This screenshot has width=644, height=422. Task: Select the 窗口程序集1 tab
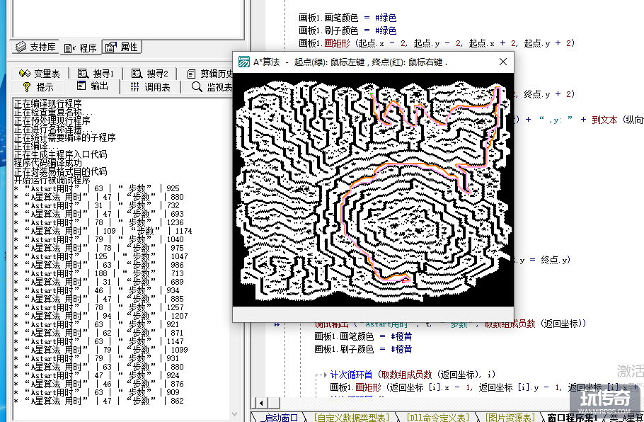coord(572,417)
